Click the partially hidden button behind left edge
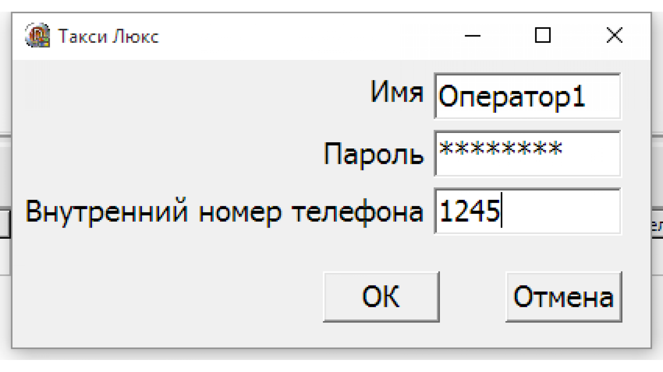Screen dimensions: 663x372 click(5, 224)
